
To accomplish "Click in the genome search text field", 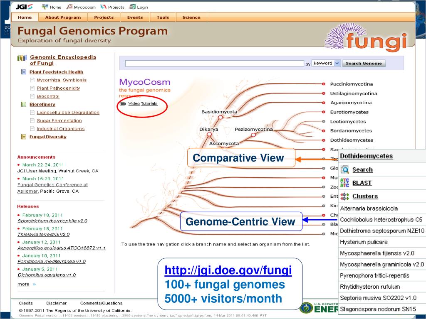I will (214, 64).
